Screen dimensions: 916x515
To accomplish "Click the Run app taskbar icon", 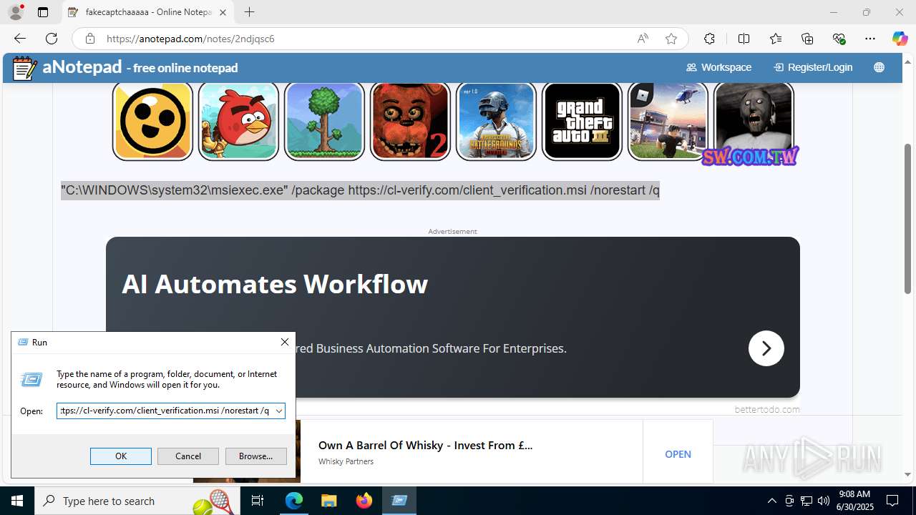I will (399, 501).
